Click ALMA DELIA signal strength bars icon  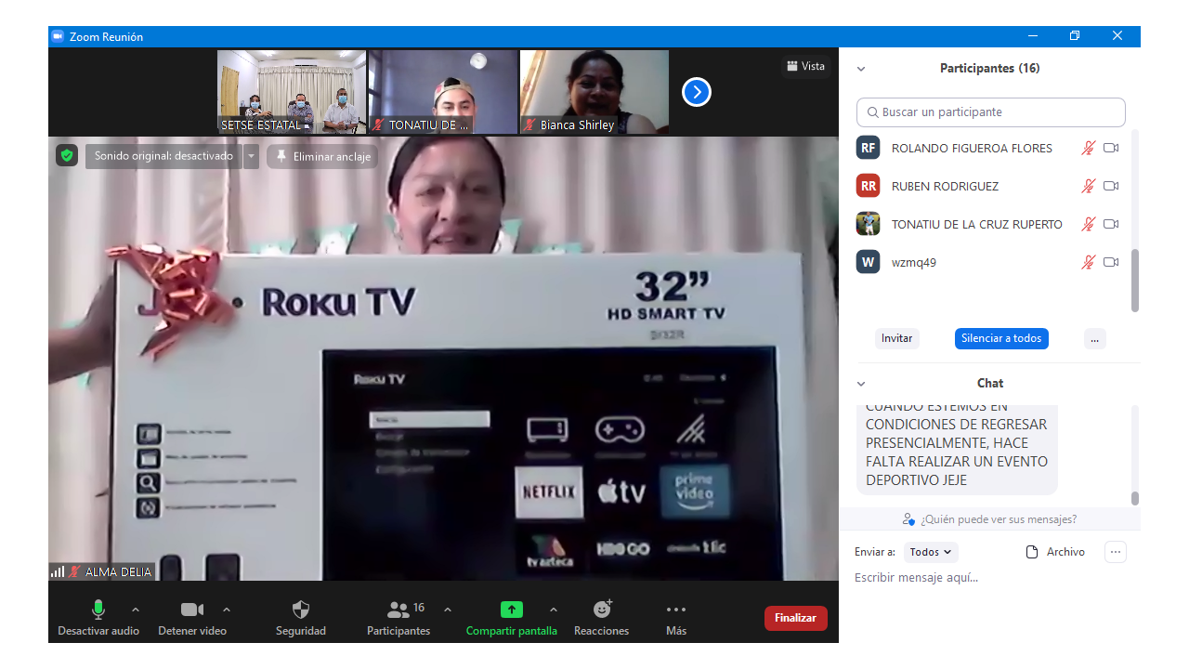pyautogui.click(x=59, y=572)
